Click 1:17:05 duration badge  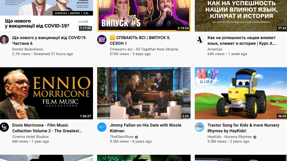pyautogui.click(x=86, y=28)
